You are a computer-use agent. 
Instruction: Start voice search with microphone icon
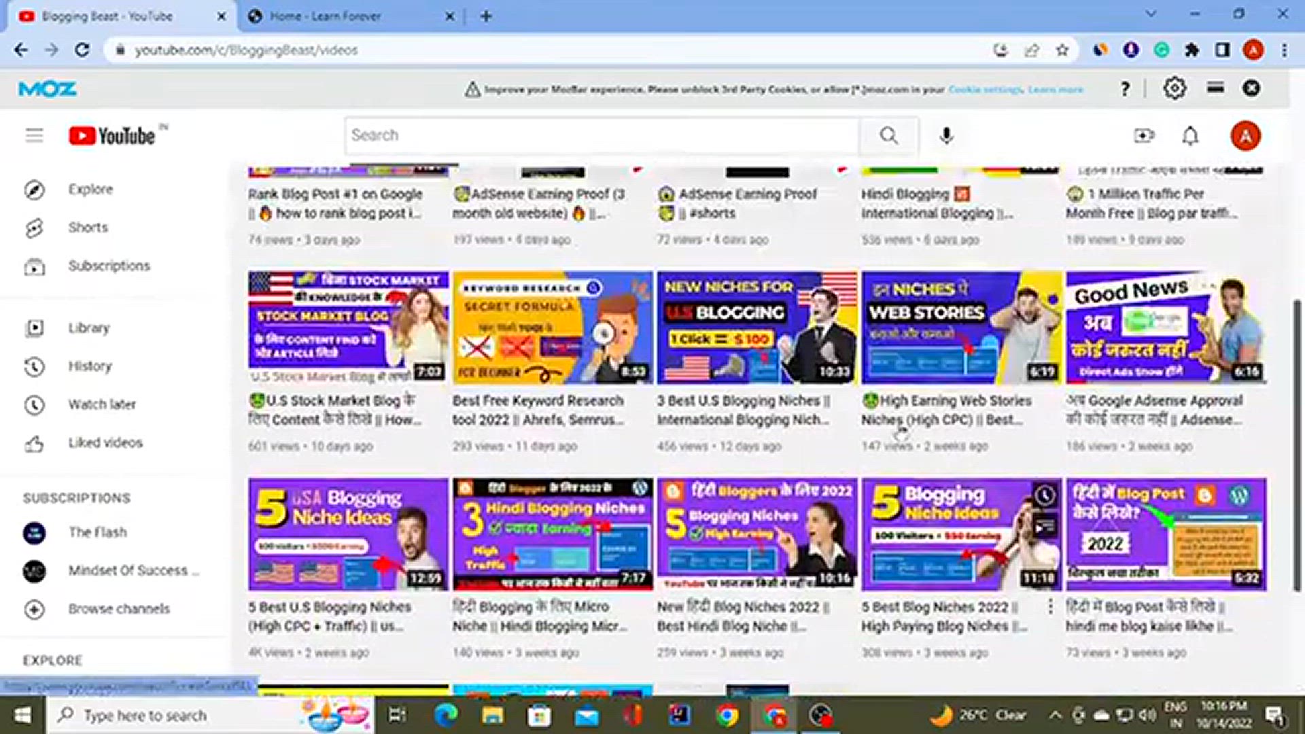(x=946, y=136)
